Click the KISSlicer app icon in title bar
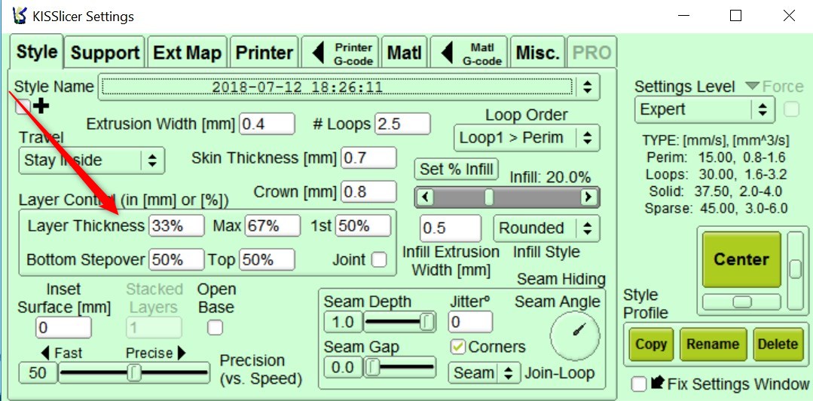Viewport: 813px width, 401px height. [19, 16]
